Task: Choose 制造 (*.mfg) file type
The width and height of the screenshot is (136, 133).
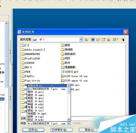Action: (x=47, y=104)
